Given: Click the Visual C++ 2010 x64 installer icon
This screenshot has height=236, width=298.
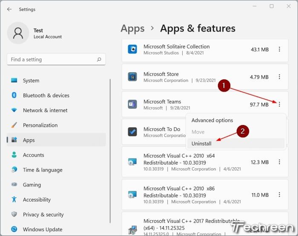Looking at the screenshot, I should (132, 162).
